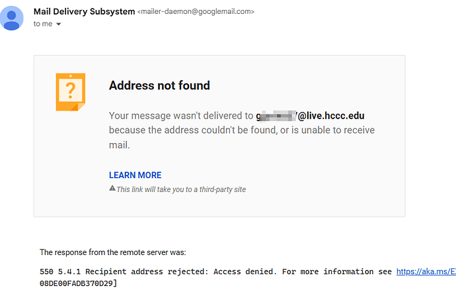Click the "Address not found" heading
The image size is (456, 294).
(159, 85)
